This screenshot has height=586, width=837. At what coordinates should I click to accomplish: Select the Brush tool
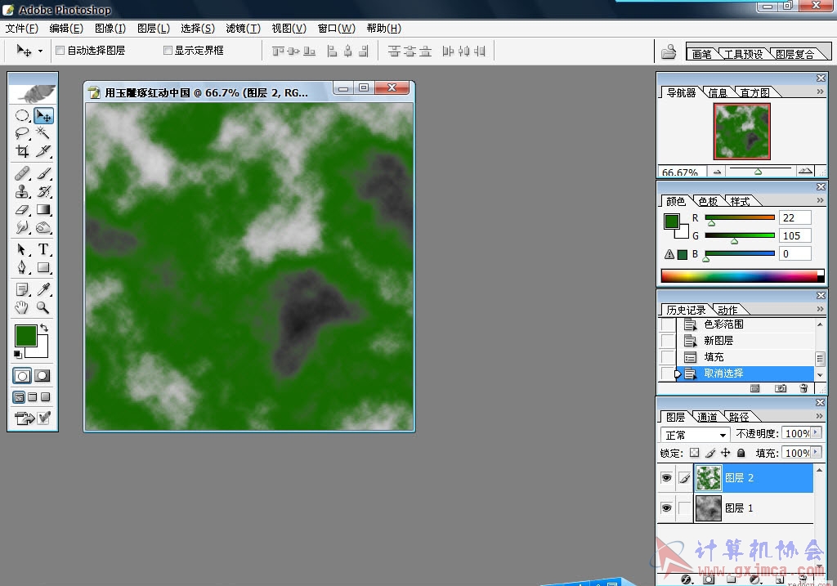coord(43,173)
